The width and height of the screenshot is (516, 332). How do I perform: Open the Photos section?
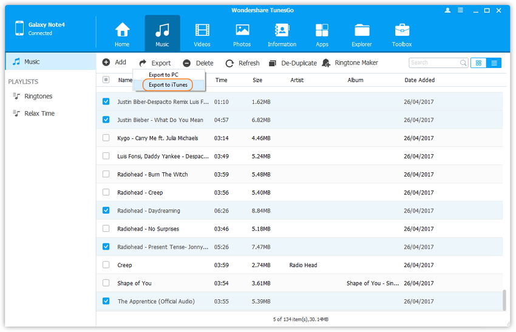pyautogui.click(x=242, y=30)
